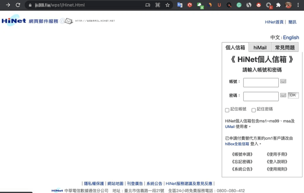304x193 pixels.
Task: Click the small HiNet logo in footer
Action: click(57, 191)
